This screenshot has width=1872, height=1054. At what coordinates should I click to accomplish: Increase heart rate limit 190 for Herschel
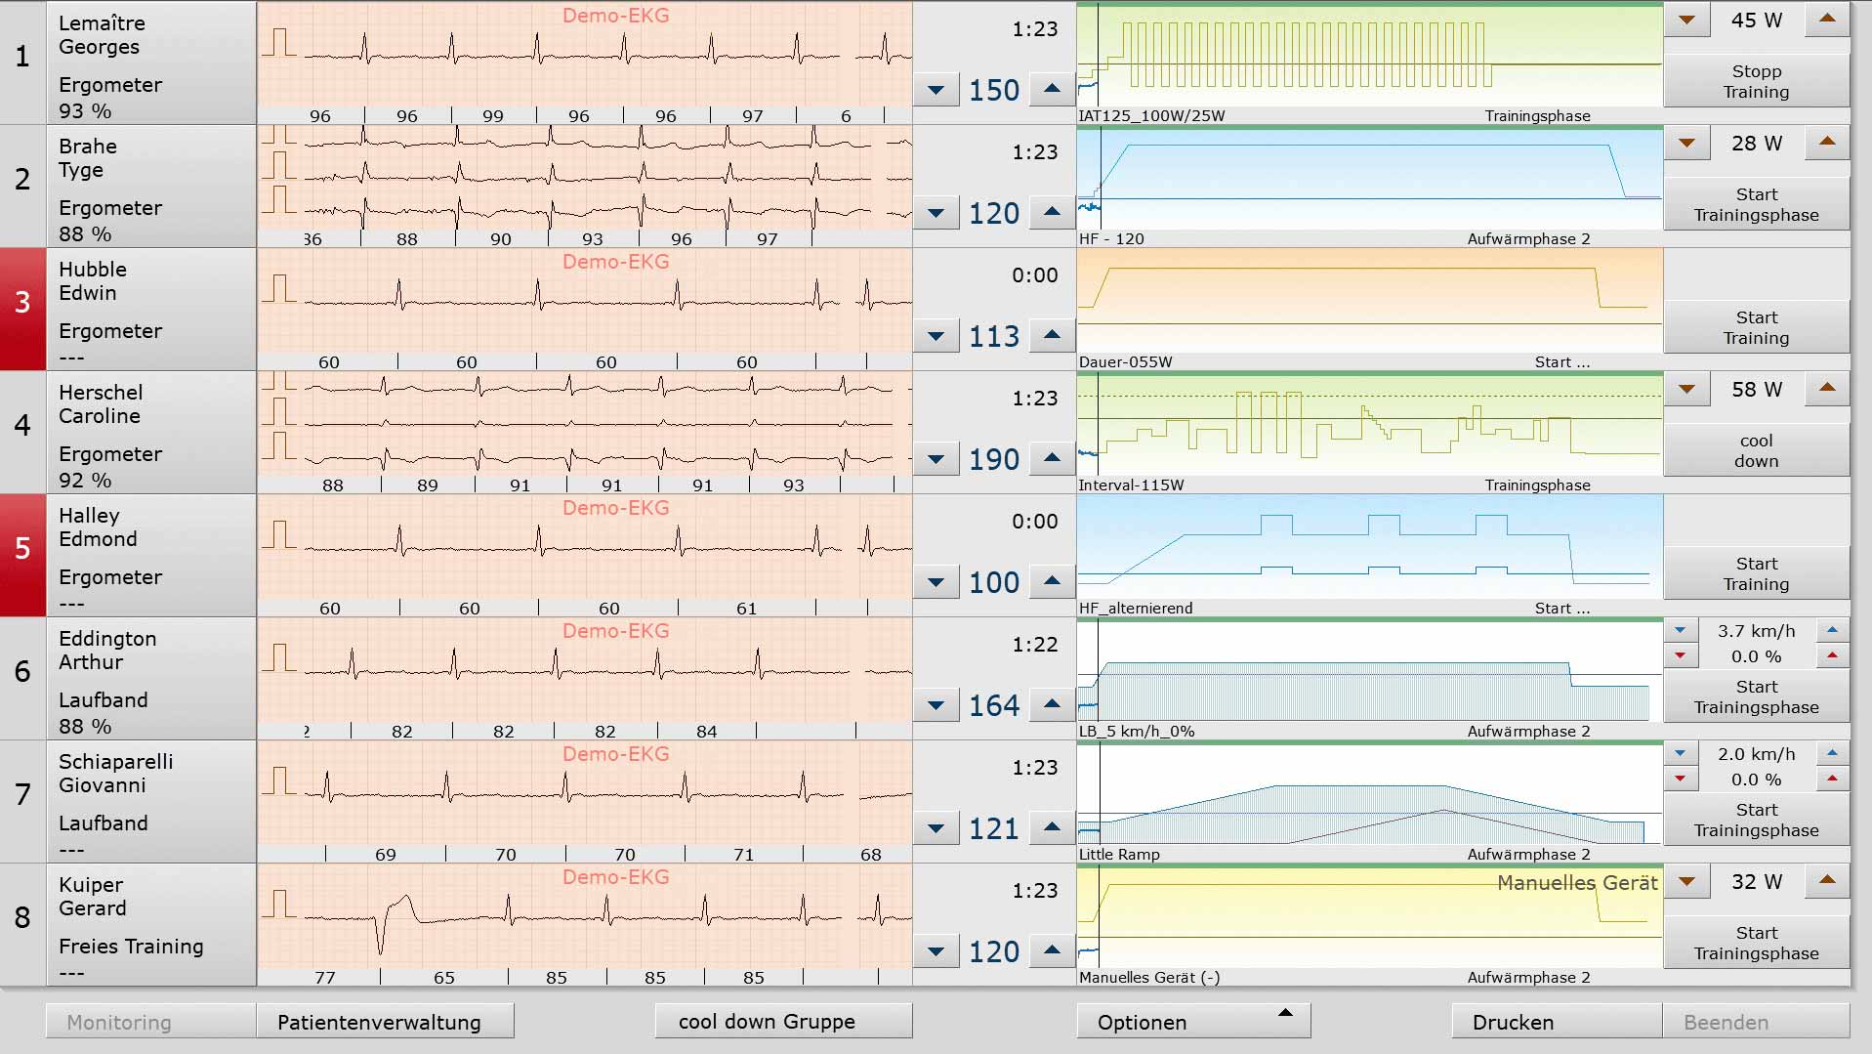pos(1052,459)
